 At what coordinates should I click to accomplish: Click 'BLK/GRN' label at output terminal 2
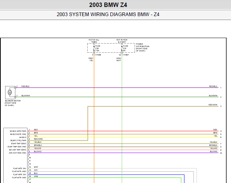(x=213, y=96)
